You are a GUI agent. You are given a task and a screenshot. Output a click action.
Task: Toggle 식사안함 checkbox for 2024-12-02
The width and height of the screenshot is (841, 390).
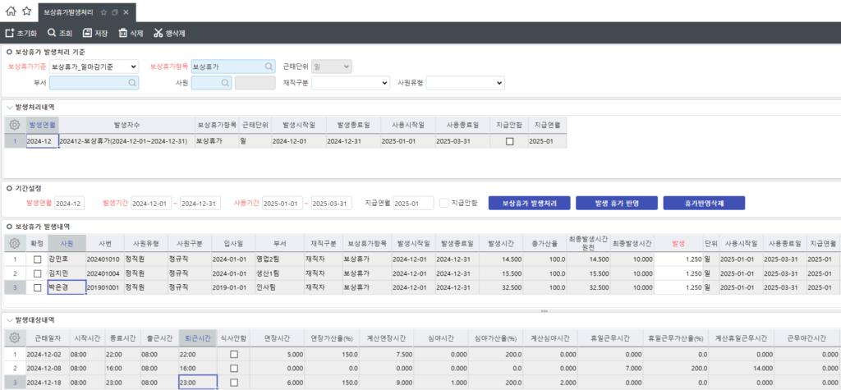click(233, 354)
